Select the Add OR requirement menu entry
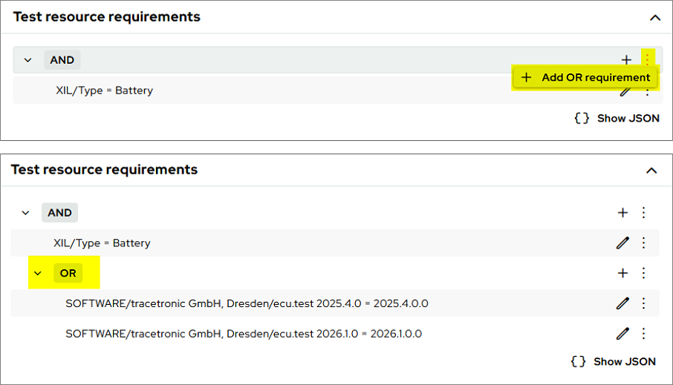This screenshot has height=385, width=673. pos(586,77)
